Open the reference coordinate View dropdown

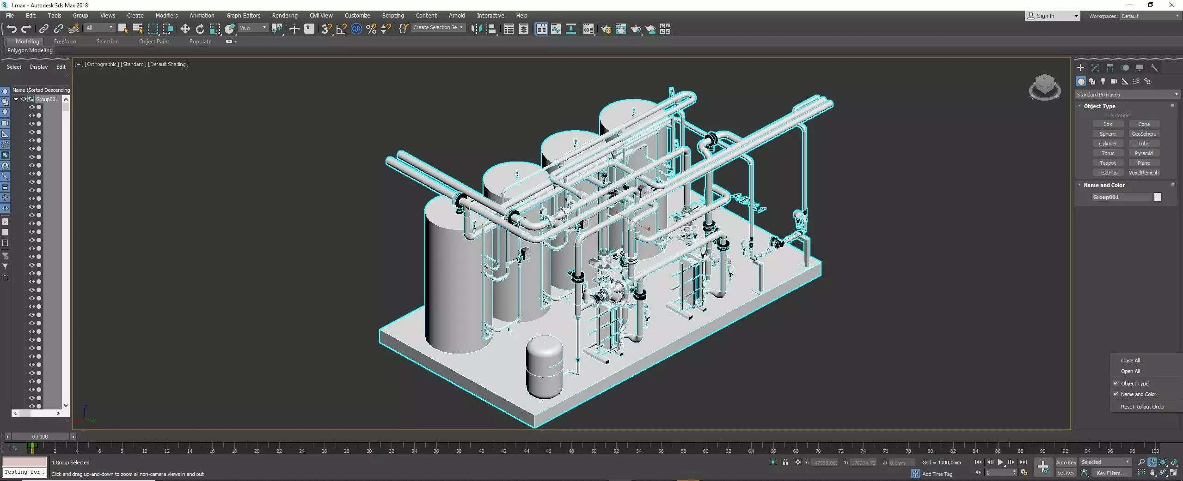pos(253,28)
